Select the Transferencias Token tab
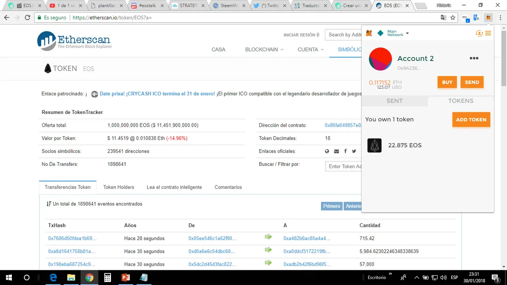 tap(68, 187)
